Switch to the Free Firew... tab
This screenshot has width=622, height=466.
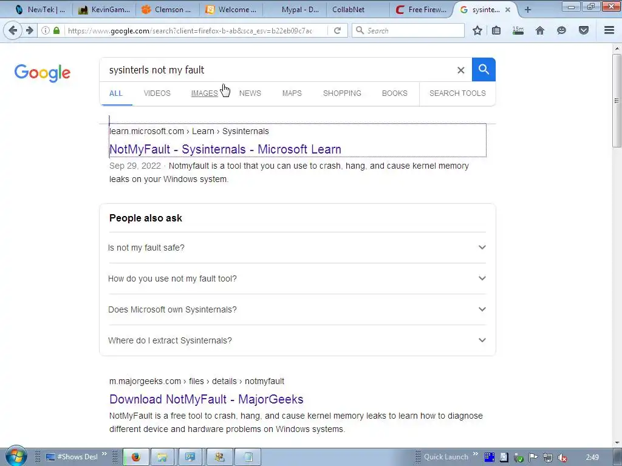tap(422, 10)
